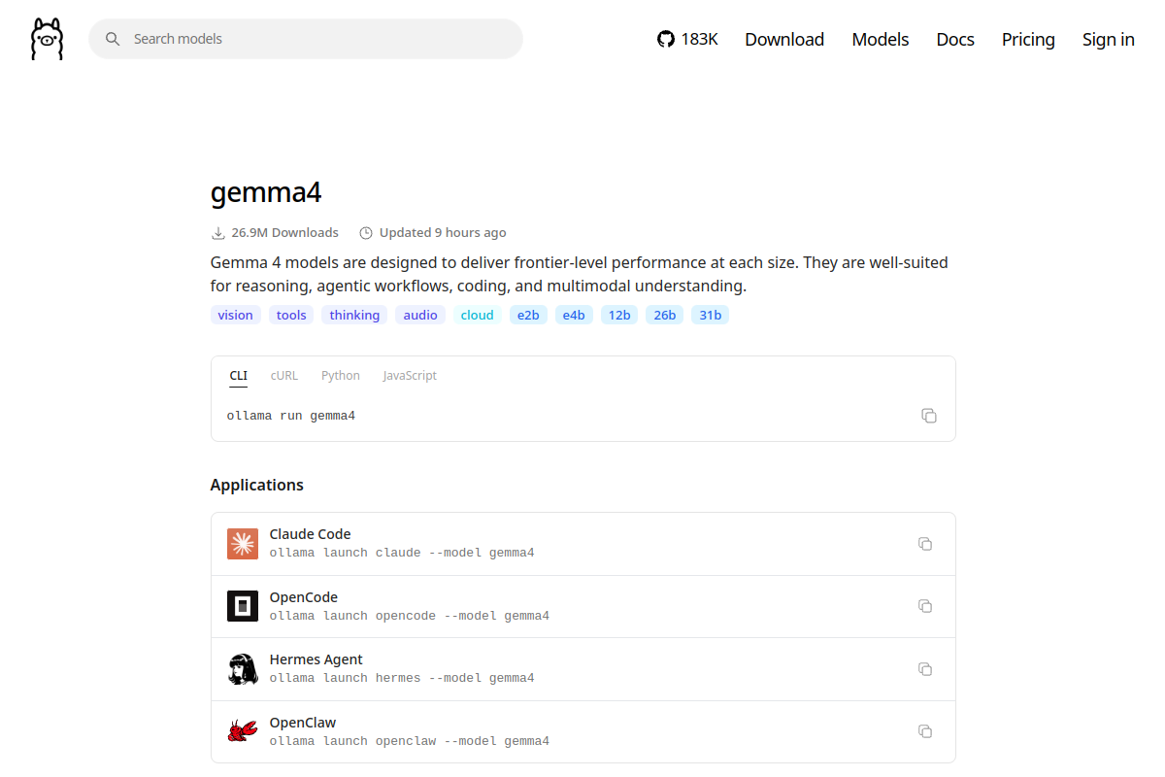The height and width of the screenshot is (777, 1165).
Task: Click the Ollama llama logo
Action: (47, 39)
